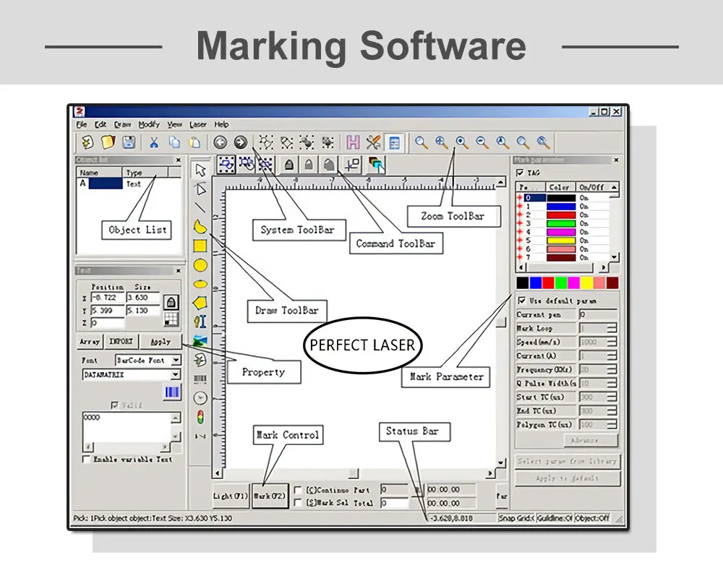Click the Speed(mm/s) stepper arrows

coord(612,342)
